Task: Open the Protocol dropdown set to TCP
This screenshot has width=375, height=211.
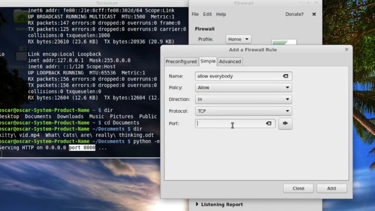Action: pyautogui.click(x=244, y=111)
